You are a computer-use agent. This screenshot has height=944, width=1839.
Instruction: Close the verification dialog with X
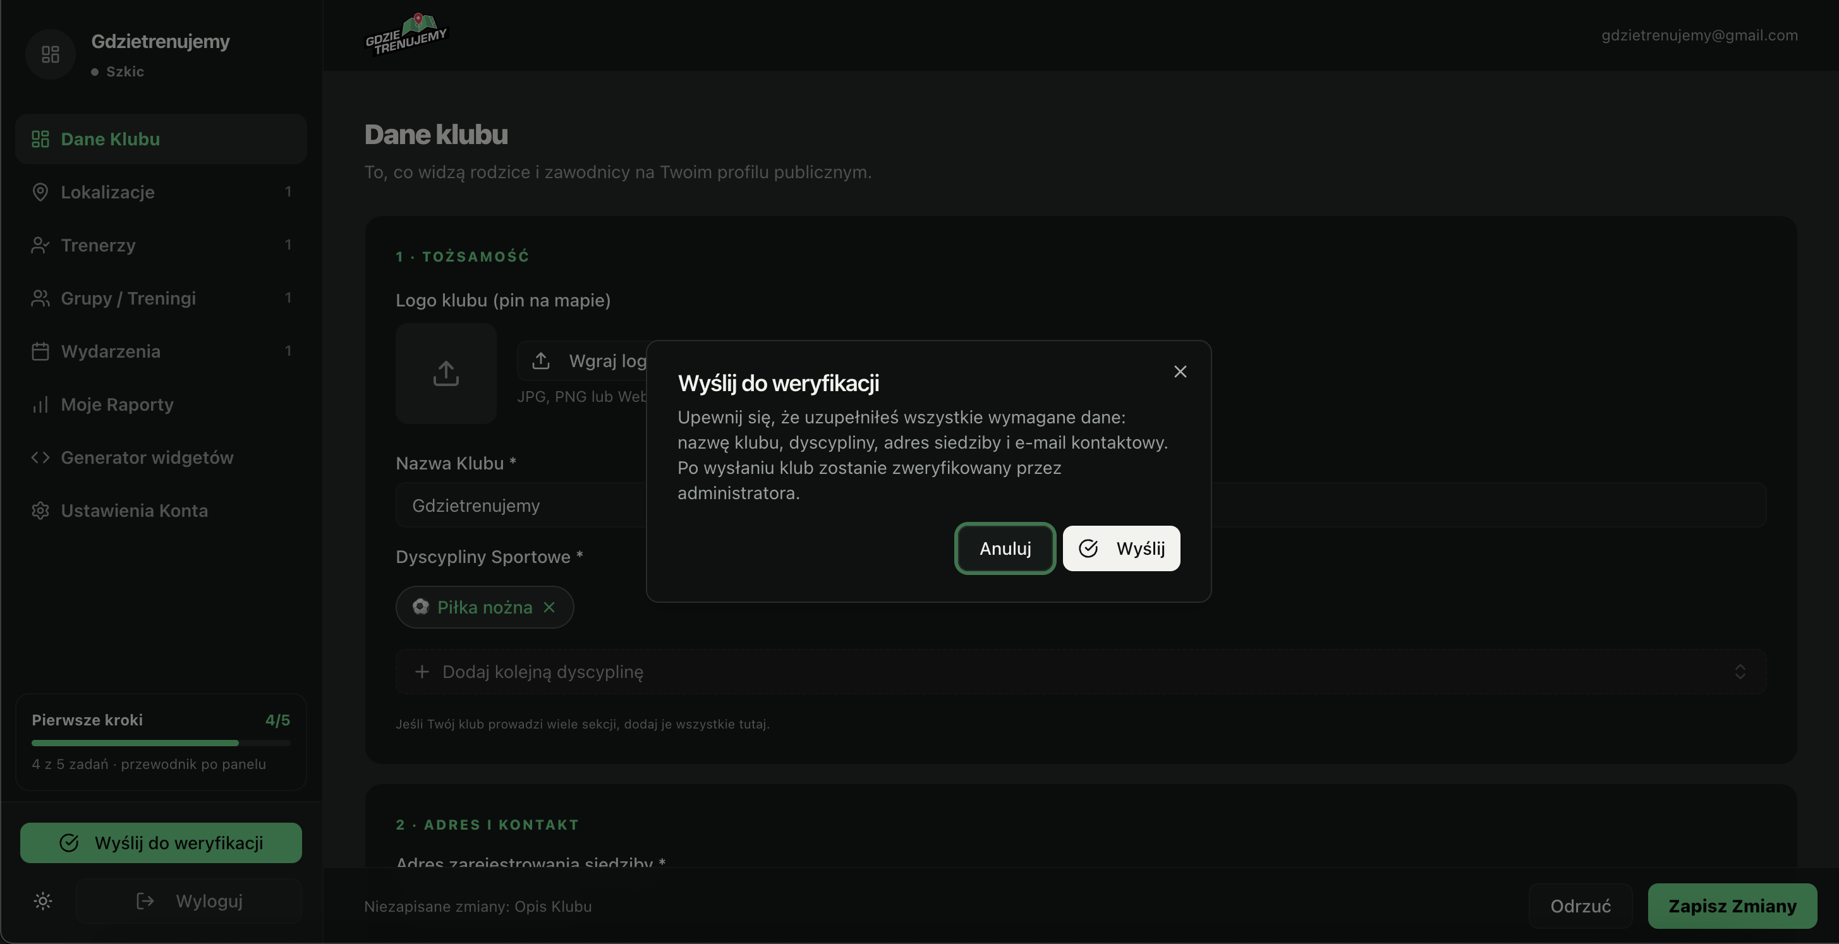pyautogui.click(x=1180, y=372)
